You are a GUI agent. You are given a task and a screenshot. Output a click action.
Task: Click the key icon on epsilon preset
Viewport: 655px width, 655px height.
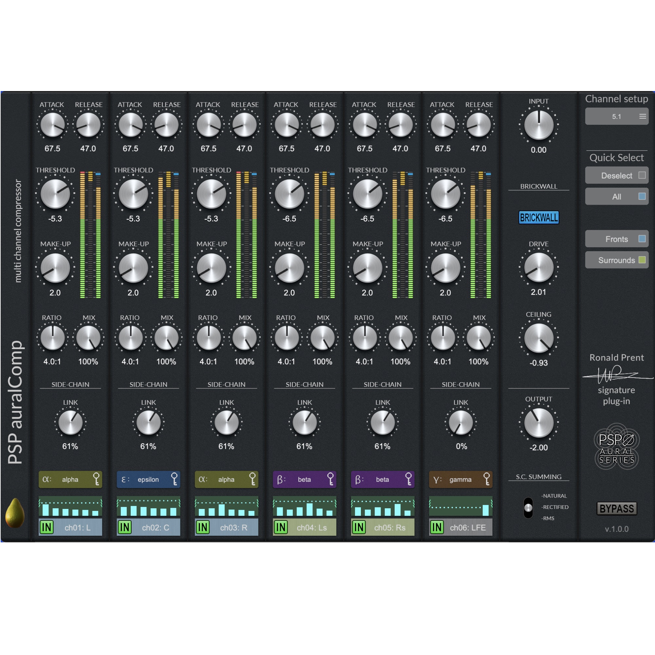175,479
